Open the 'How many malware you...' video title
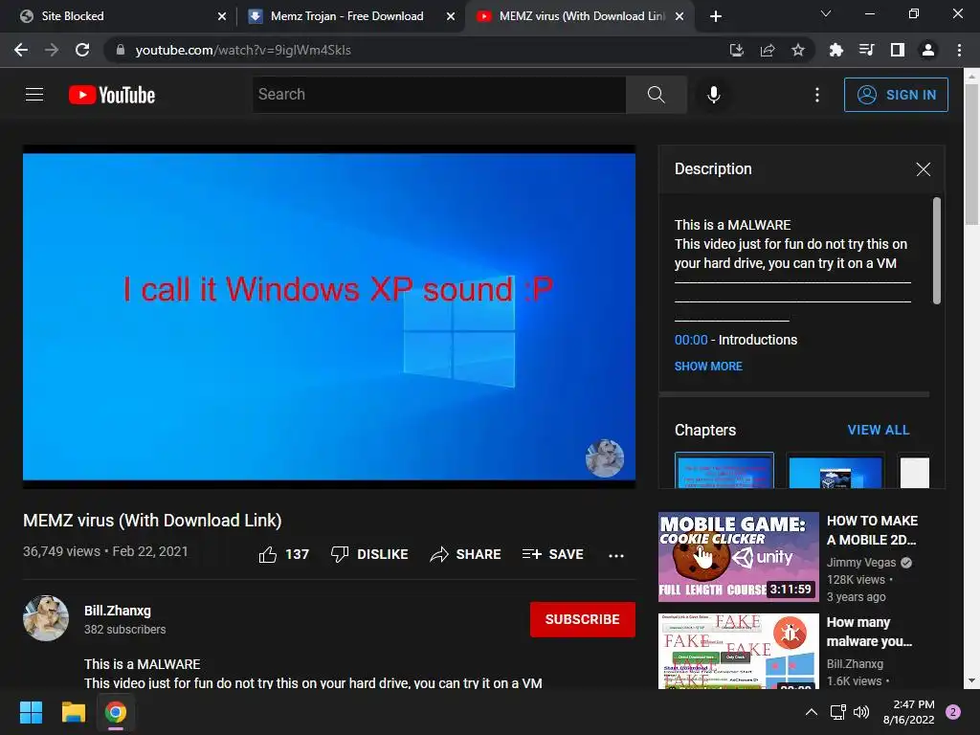Image resolution: width=980 pixels, height=735 pixels. (869, 632)
